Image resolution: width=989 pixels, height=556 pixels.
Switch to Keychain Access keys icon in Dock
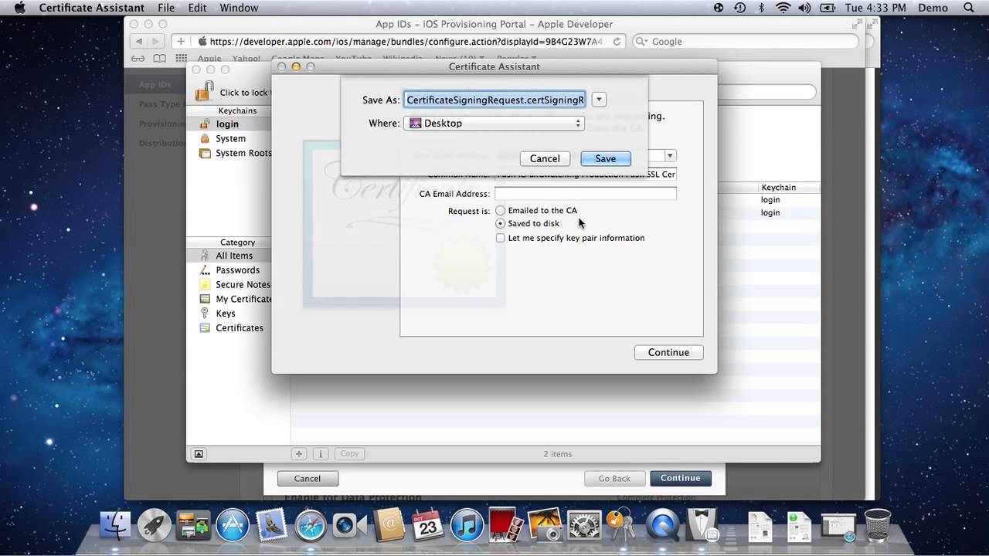[x=621, y=526]
